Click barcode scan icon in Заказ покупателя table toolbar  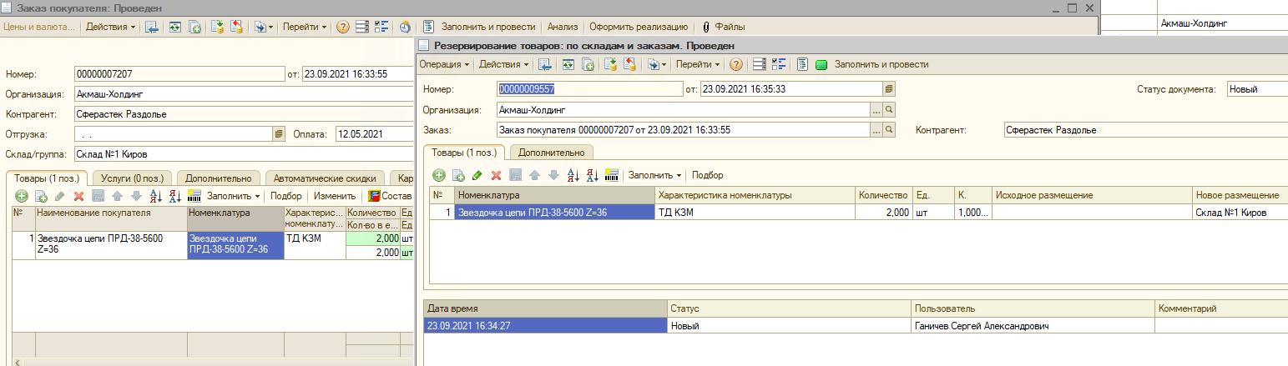click(195, 197)
